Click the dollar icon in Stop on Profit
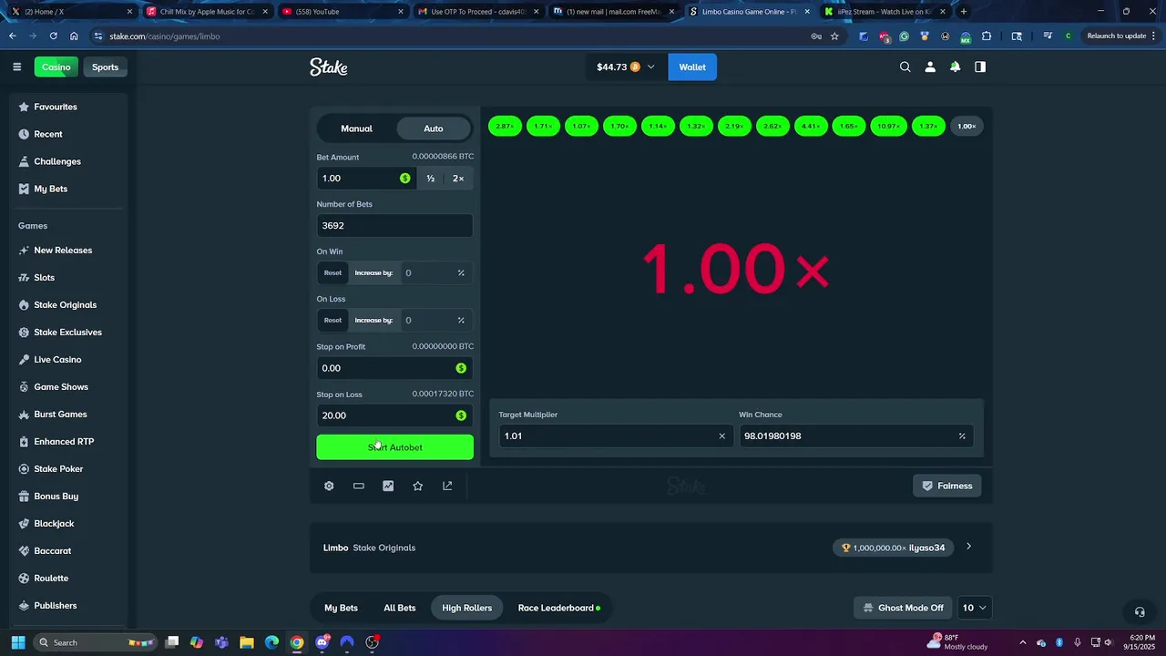The height and width of the screenshot is (656, 1166). tap(461, 368)
